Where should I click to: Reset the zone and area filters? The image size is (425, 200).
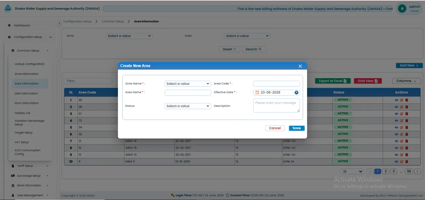pyautogui.click(x=229, y=49)
